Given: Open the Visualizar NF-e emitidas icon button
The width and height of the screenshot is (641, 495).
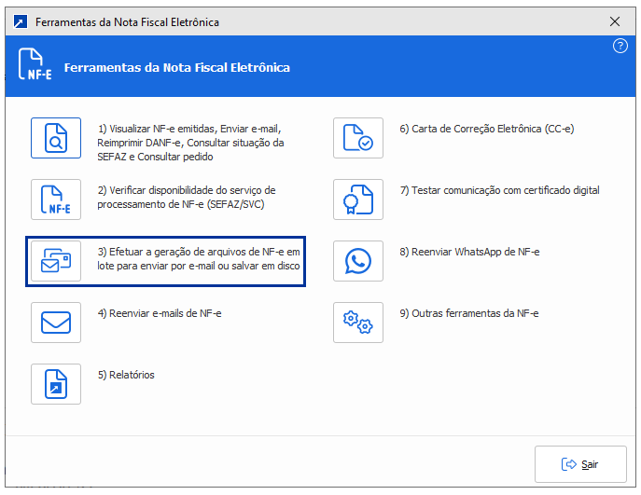Looking at the screenshot, I should tap(56, 138).
